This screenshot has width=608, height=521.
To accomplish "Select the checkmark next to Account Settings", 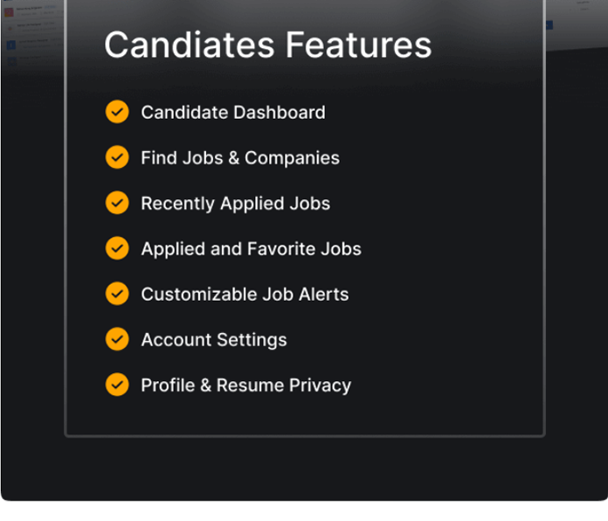I will point(117,339).
